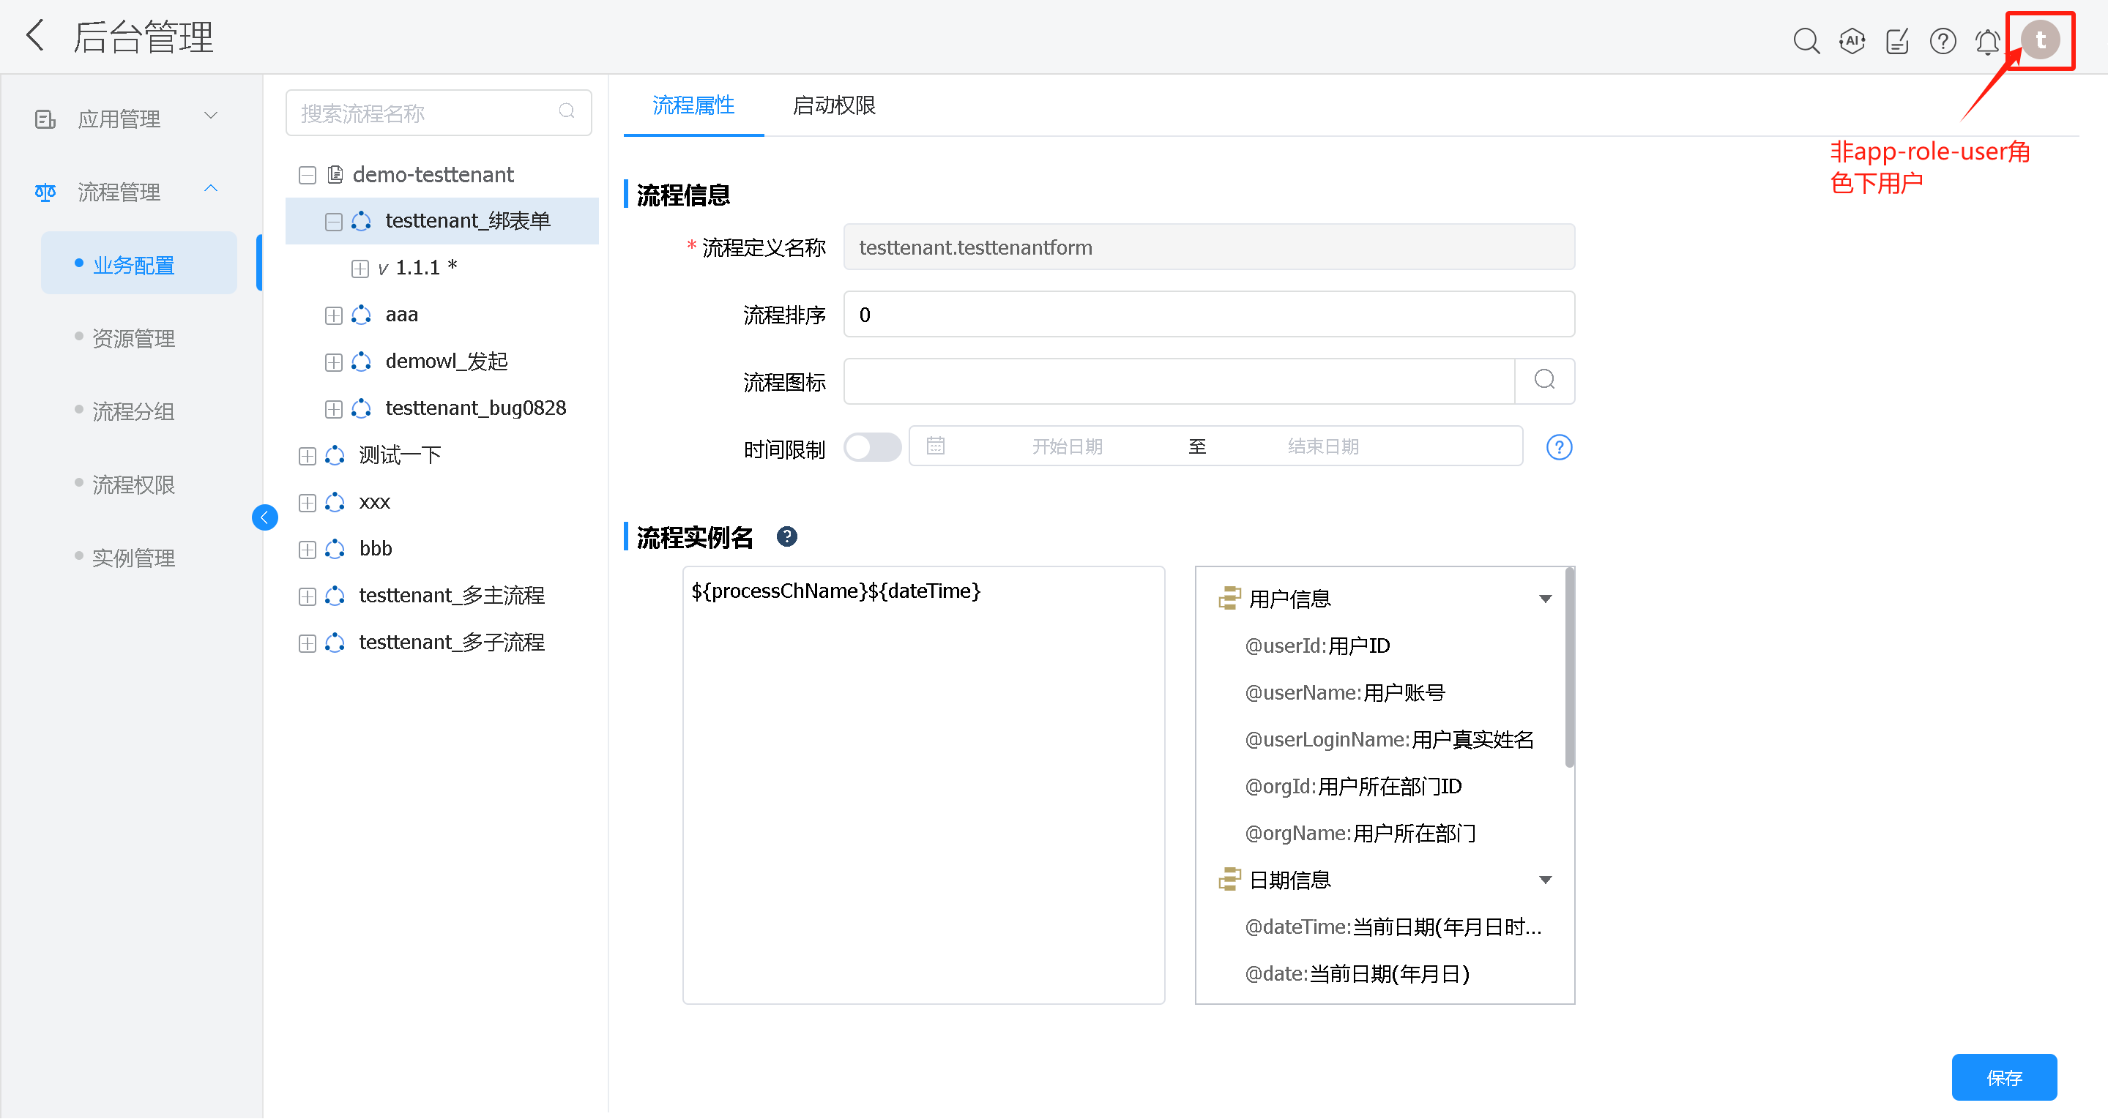This screenshot has width=2108, height=1119.
Task: Open the notifications bell icon
Action: point(1987,40)
